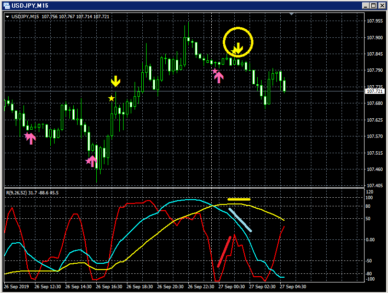Click the yellow star signal near 16:30
Screen dimensions: 388x293
[x=111, y=99]
